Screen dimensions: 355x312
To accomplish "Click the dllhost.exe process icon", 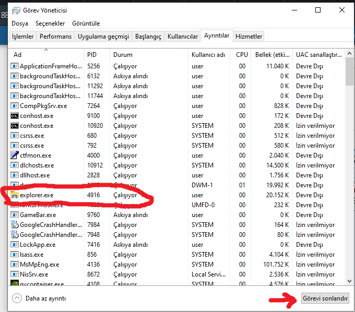I will pyautogui.click(x=15, y=175).
